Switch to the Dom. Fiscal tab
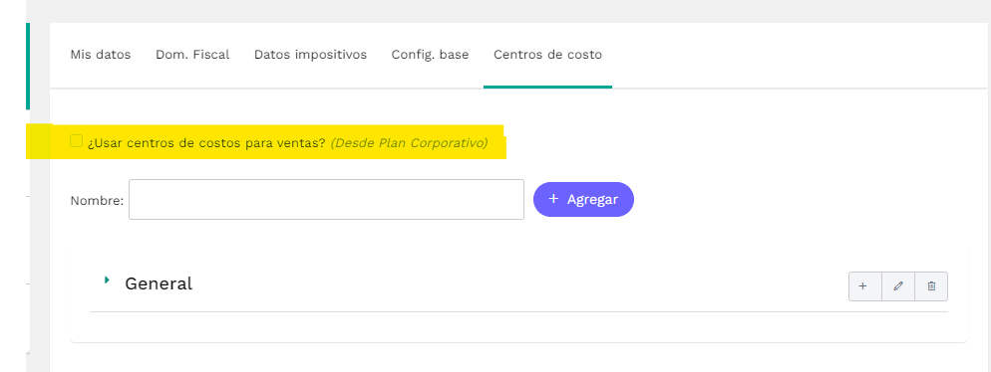Screen dimensions: 991x372 coord(192,55)
